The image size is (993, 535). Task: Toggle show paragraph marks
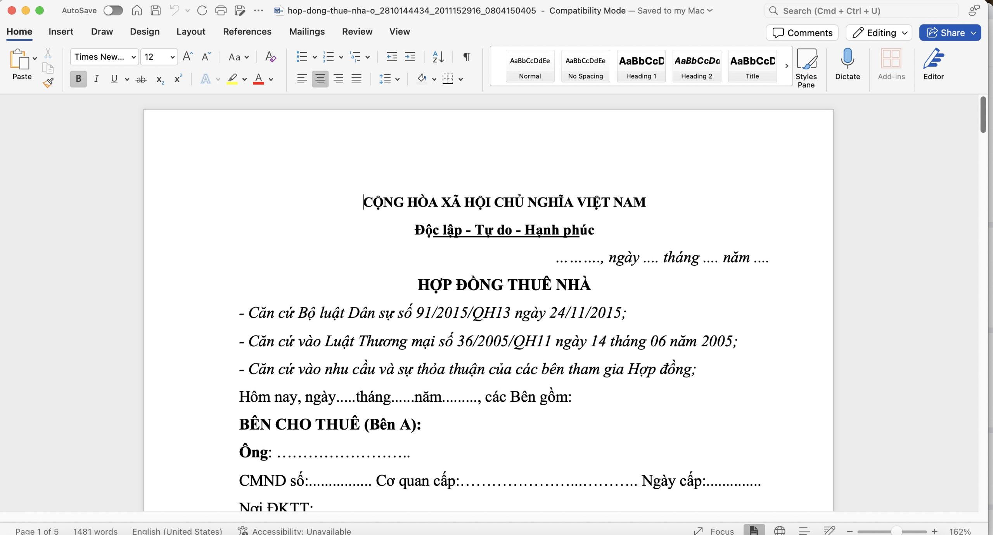467,57
